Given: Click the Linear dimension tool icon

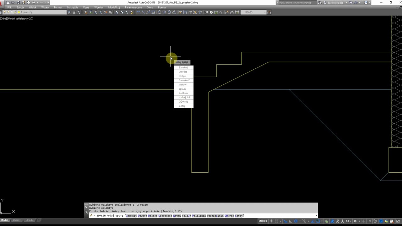Looking at the screenshot, I should tap(138, 12).
